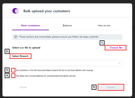The image size is (135, 98).
Task: Click the purple bulk upload logo icon
Action: 15,11
